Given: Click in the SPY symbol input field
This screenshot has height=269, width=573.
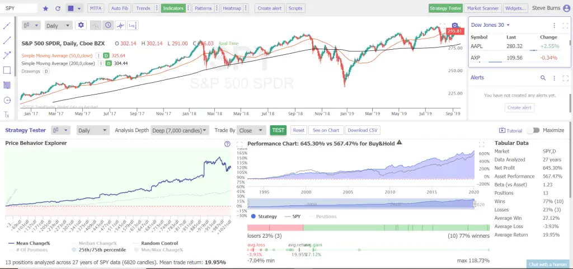Looking at the screenshot, I should [x=20, y=8].
